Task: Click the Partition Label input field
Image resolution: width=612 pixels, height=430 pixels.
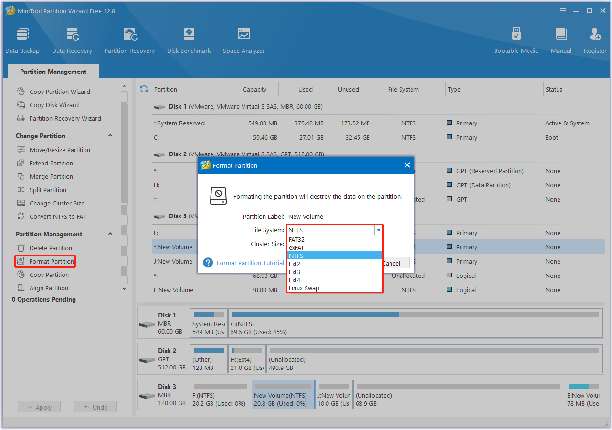Action: 334,216
